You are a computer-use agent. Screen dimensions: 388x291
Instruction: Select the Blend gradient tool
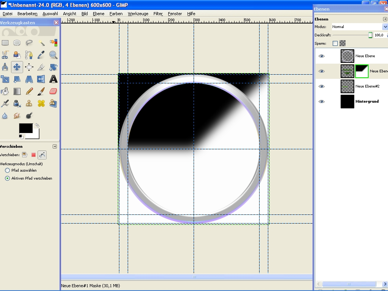click(x=17, y=91)
